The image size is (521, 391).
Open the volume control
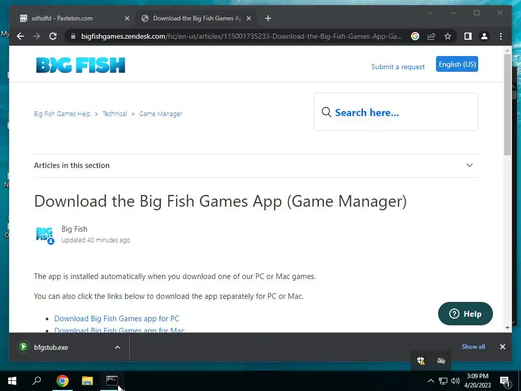pyautogui.click(x=455, y=381)
